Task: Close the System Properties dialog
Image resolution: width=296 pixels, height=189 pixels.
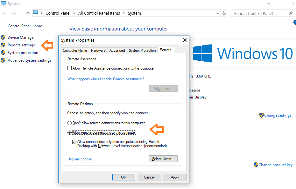Action: [185, 40]
